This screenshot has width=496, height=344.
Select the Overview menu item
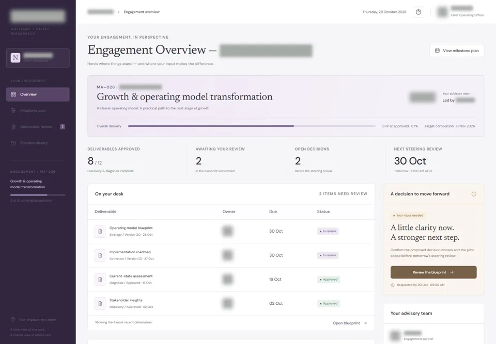point(38,94)
